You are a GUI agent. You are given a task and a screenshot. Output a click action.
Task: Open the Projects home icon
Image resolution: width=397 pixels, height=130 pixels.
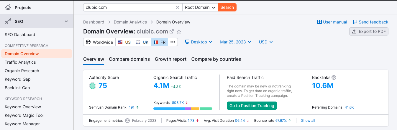click(8, 7)
